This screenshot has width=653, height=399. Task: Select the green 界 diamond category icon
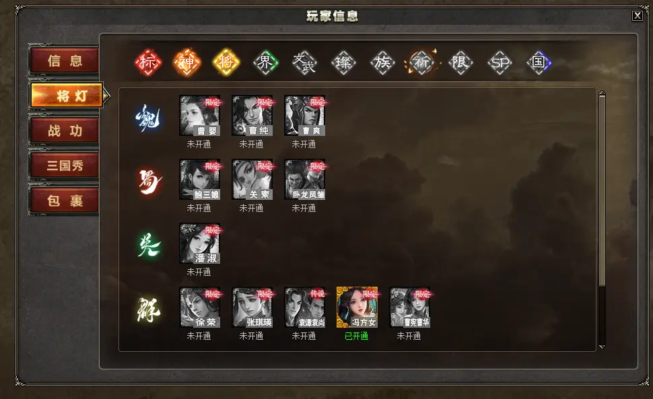point(265,63)
